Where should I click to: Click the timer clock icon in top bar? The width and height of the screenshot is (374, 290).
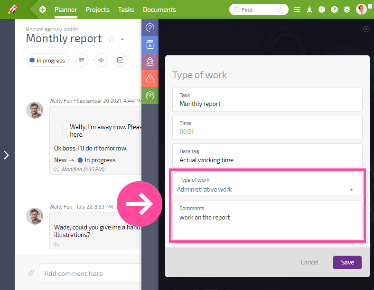pos(322,9)
